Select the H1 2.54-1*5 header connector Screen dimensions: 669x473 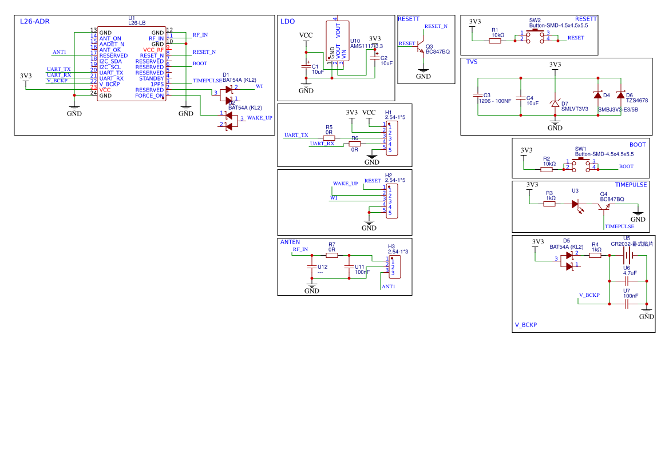[391, 138]
